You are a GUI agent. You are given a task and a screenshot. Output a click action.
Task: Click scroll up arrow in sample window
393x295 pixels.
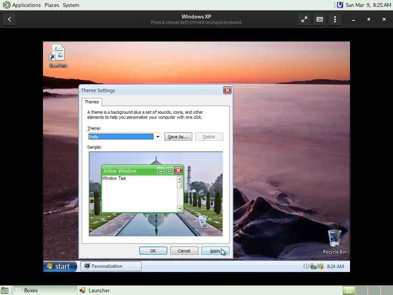(180, 179)
